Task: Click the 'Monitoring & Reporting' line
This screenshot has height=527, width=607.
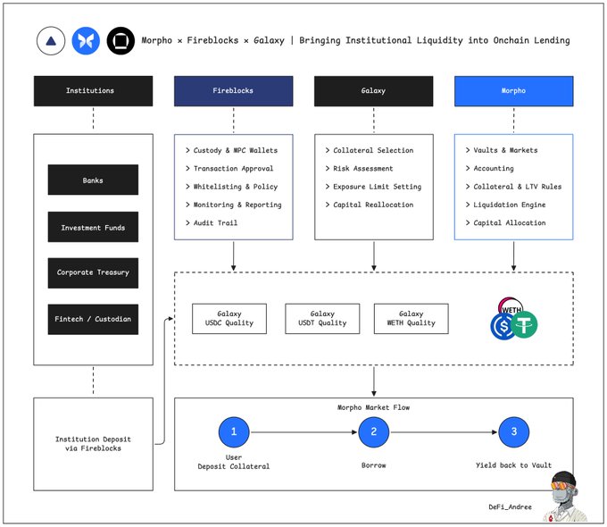Action: (x=234, y=205)
